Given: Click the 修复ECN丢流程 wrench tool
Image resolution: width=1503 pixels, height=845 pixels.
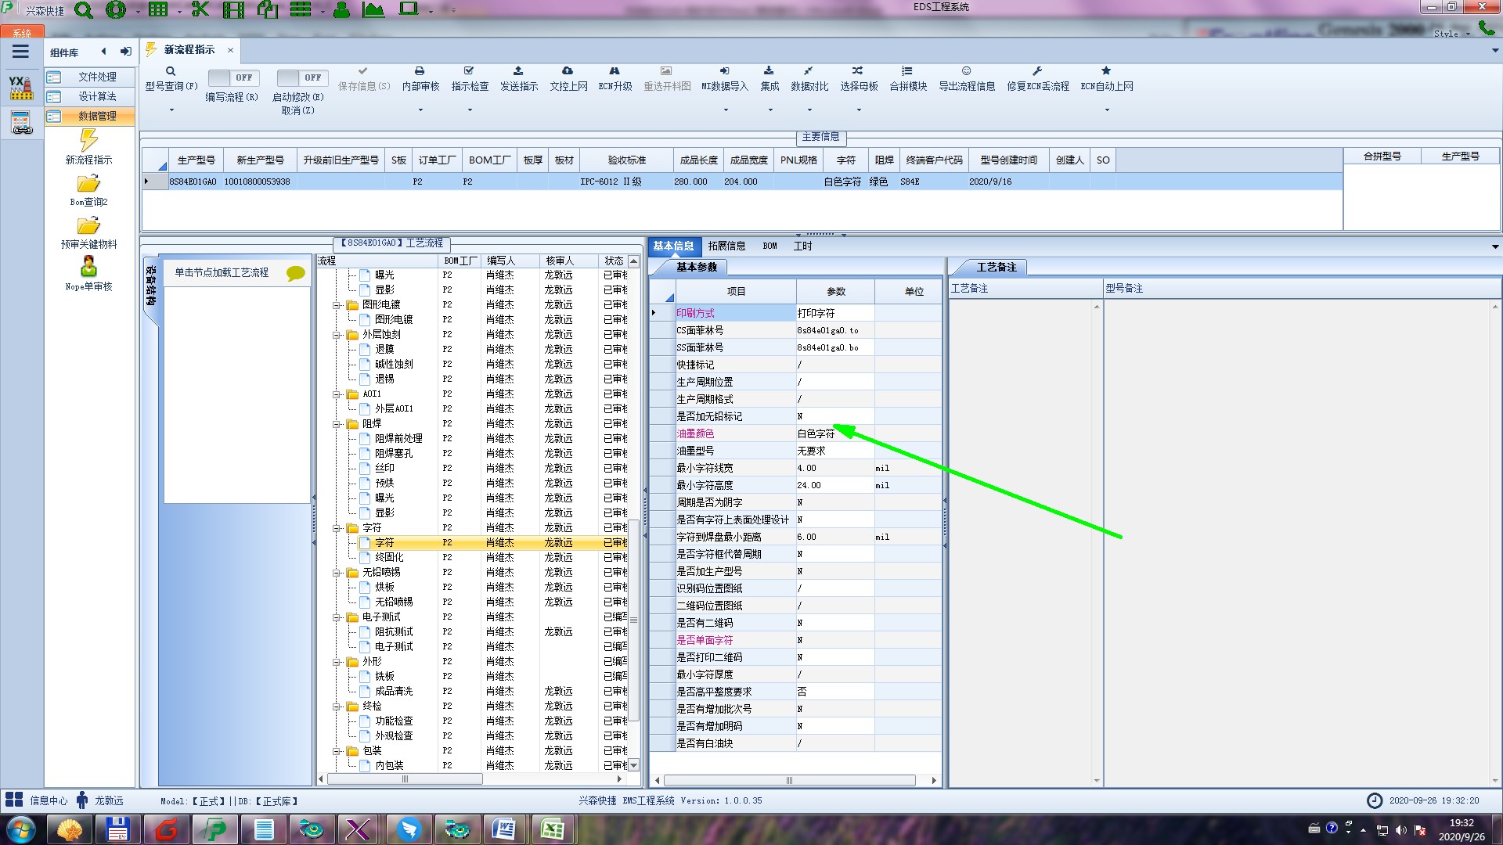Looking at the screenshot, I should point(1038,78).
